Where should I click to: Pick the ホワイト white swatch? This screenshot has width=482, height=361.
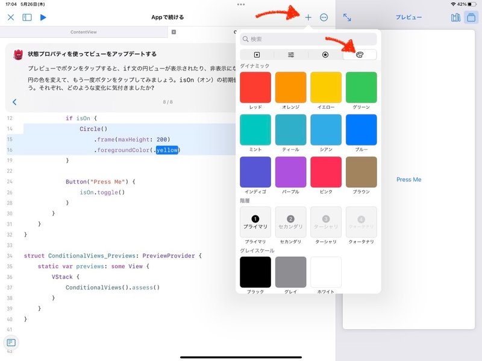[326, 272]
